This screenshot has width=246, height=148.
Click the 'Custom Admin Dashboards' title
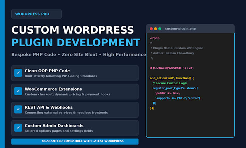tap(54, 126)
